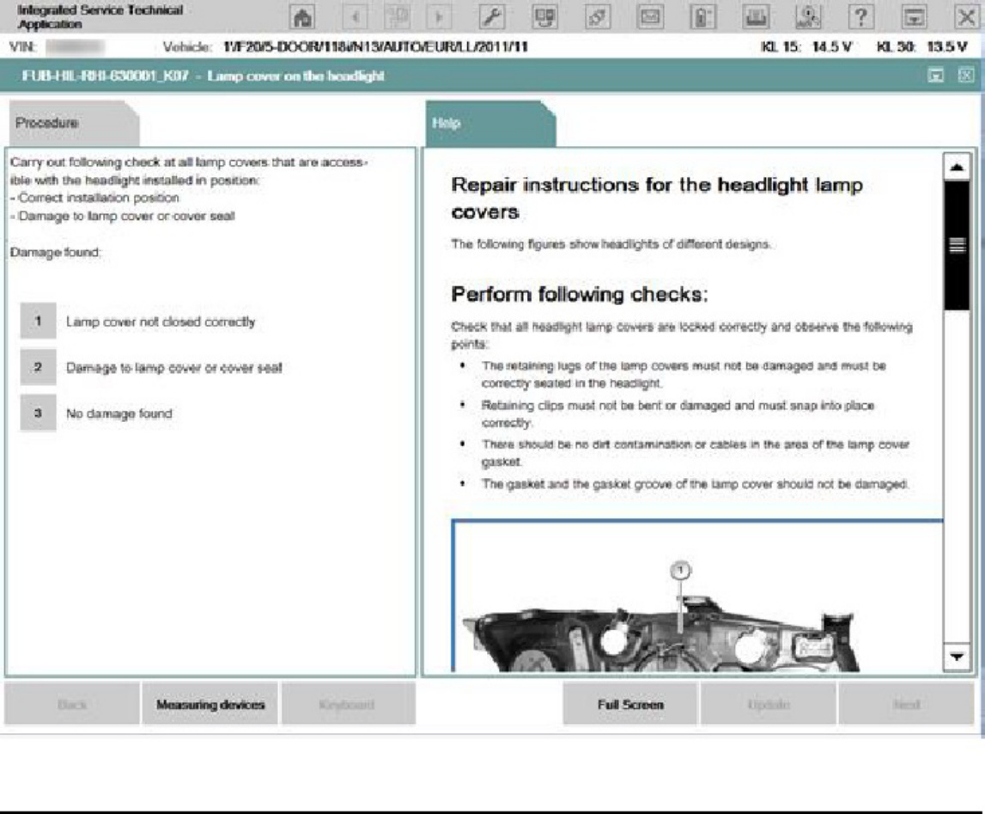Click 'No damage found' text
Screen dimensions: 985x814
pyautogui.click(x=119, y=413)
